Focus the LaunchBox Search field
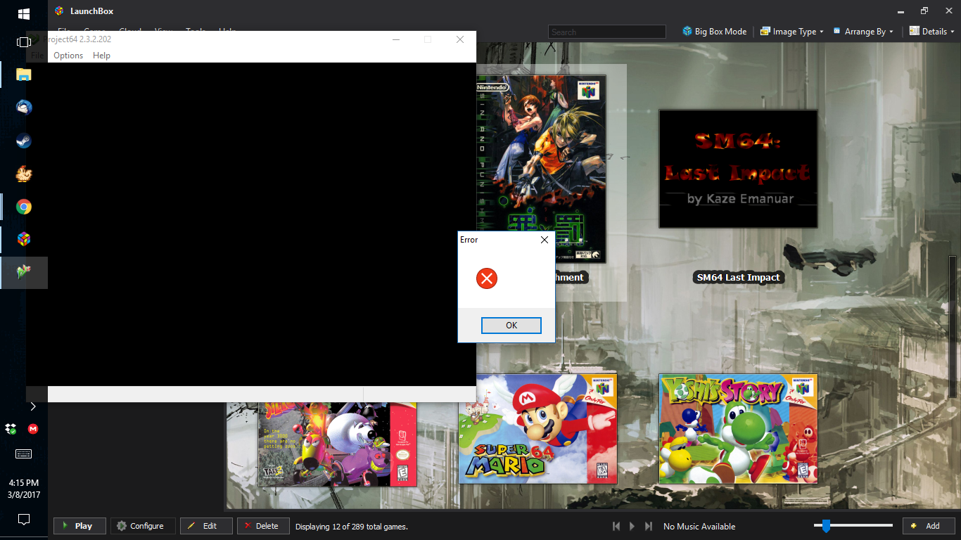The width and height of the screenshot is (961, 540). [x=606, y=32]
